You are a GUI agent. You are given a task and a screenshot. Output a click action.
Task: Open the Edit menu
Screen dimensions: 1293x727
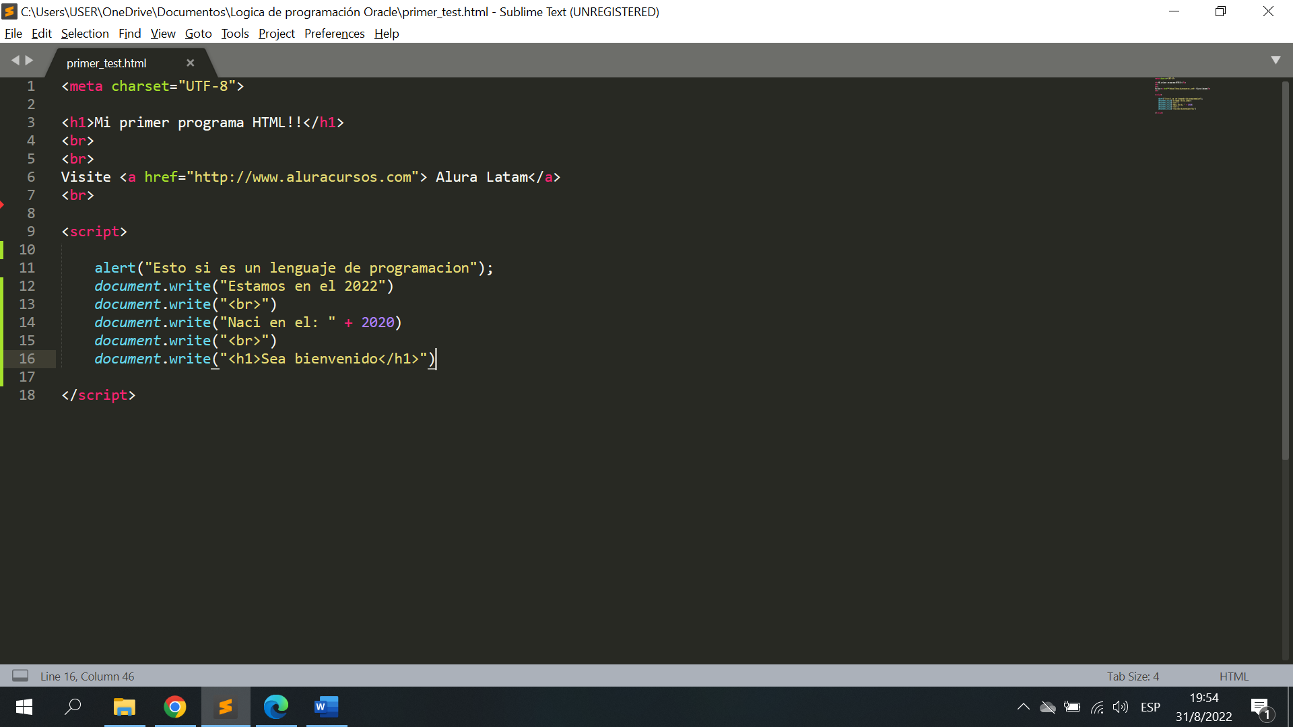(41, 34)
